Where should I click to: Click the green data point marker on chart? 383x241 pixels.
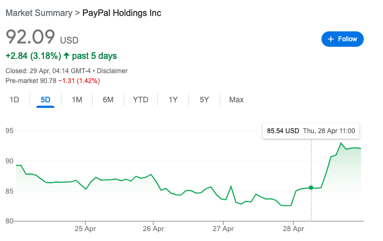(x=311, y=188)
